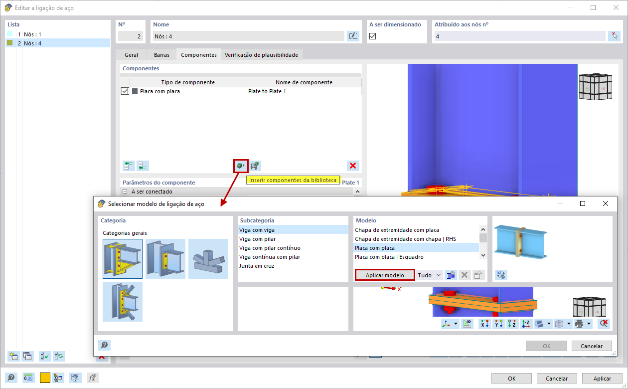Click collapse arrow at right of 'A ser conectado' row
The height and width of the screenshot is (389, 628).
357,192
